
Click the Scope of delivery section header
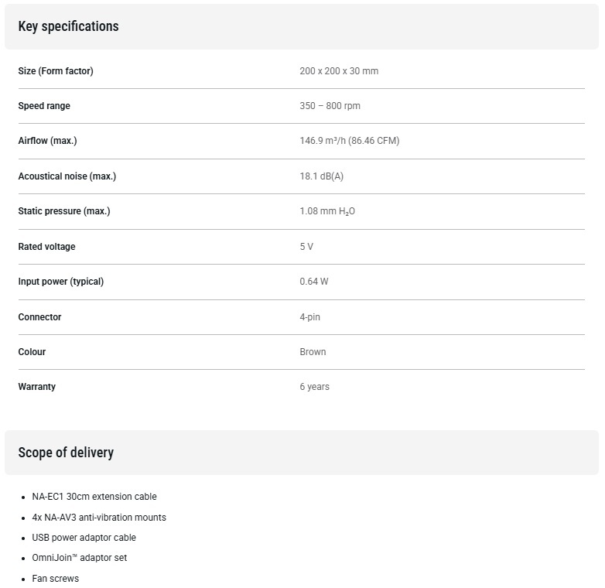66,452
